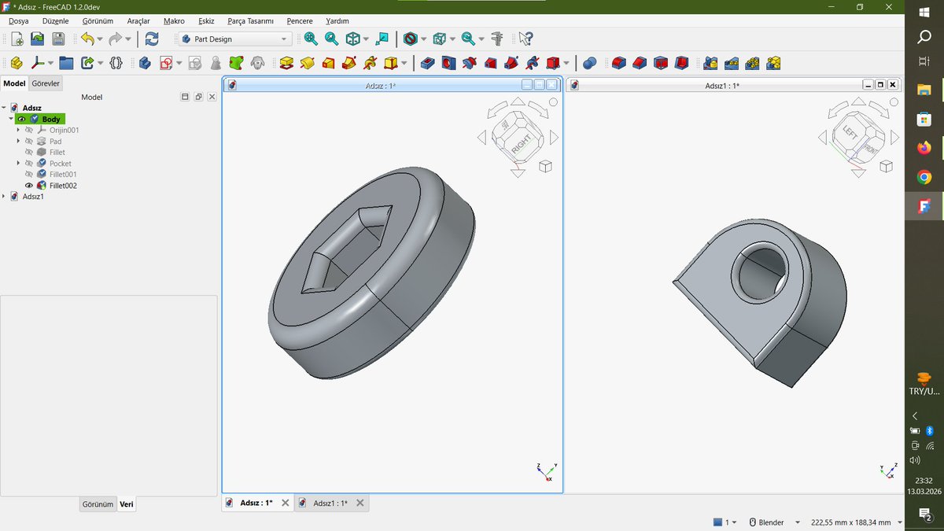
Task: Click the Boolean operation icon
Action: tap(590, 63)
